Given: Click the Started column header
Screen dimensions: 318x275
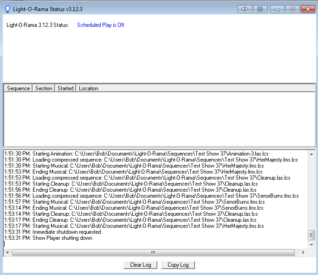Looking at the screenshot, I should point(65,88).
